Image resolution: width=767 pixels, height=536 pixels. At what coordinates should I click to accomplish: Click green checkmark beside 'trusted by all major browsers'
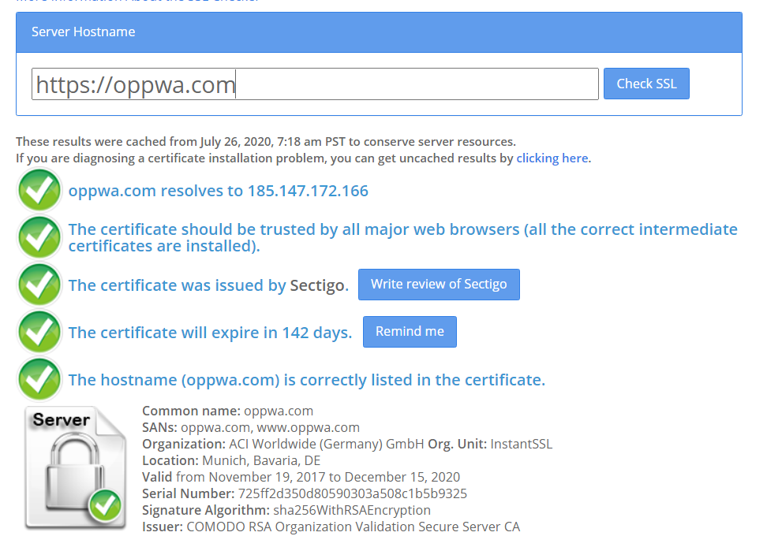pyautogui.click(x=39, y=237)
